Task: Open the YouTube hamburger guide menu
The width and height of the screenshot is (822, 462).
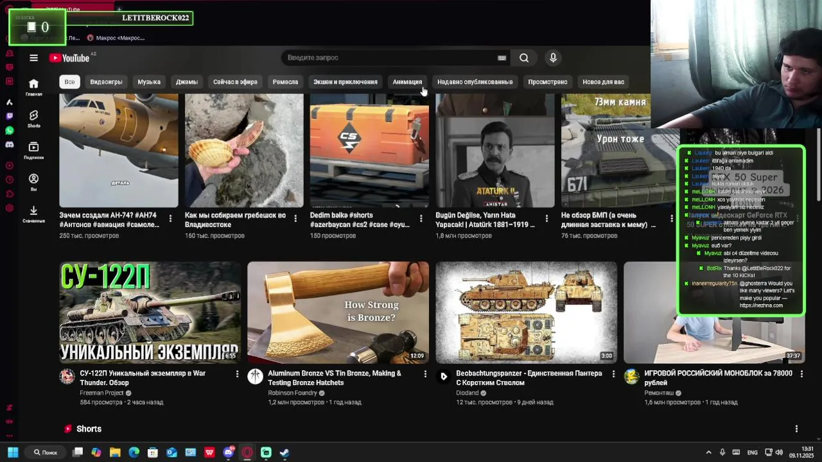Action: pos(33,58)
